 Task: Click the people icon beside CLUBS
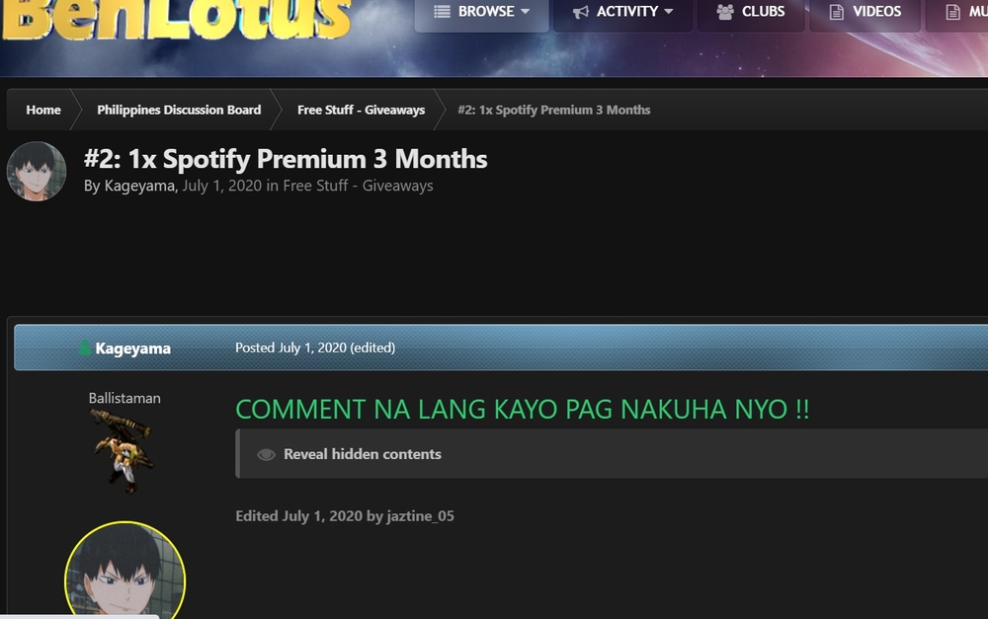(725, 12)
